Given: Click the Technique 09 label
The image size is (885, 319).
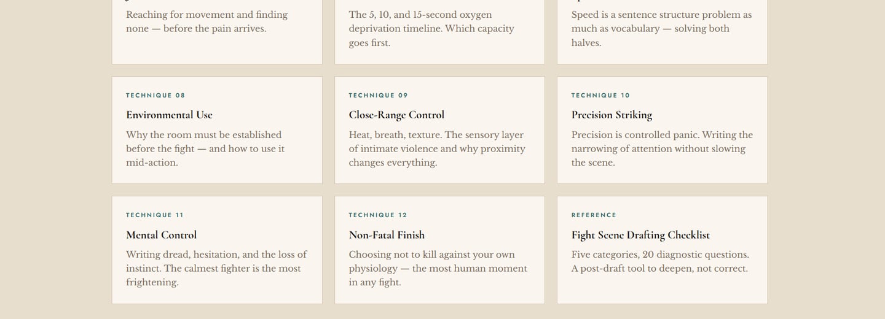Looking at the screenshot, I should pyautogui.click(x=378, y=95).
